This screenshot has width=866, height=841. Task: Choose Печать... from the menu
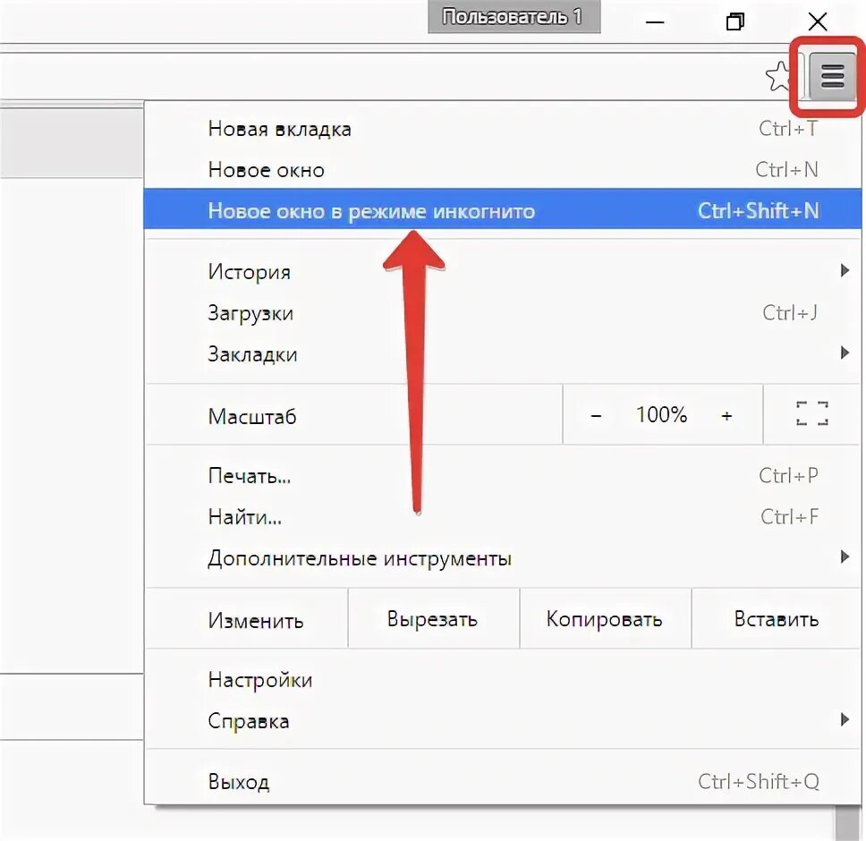point(503,475)
